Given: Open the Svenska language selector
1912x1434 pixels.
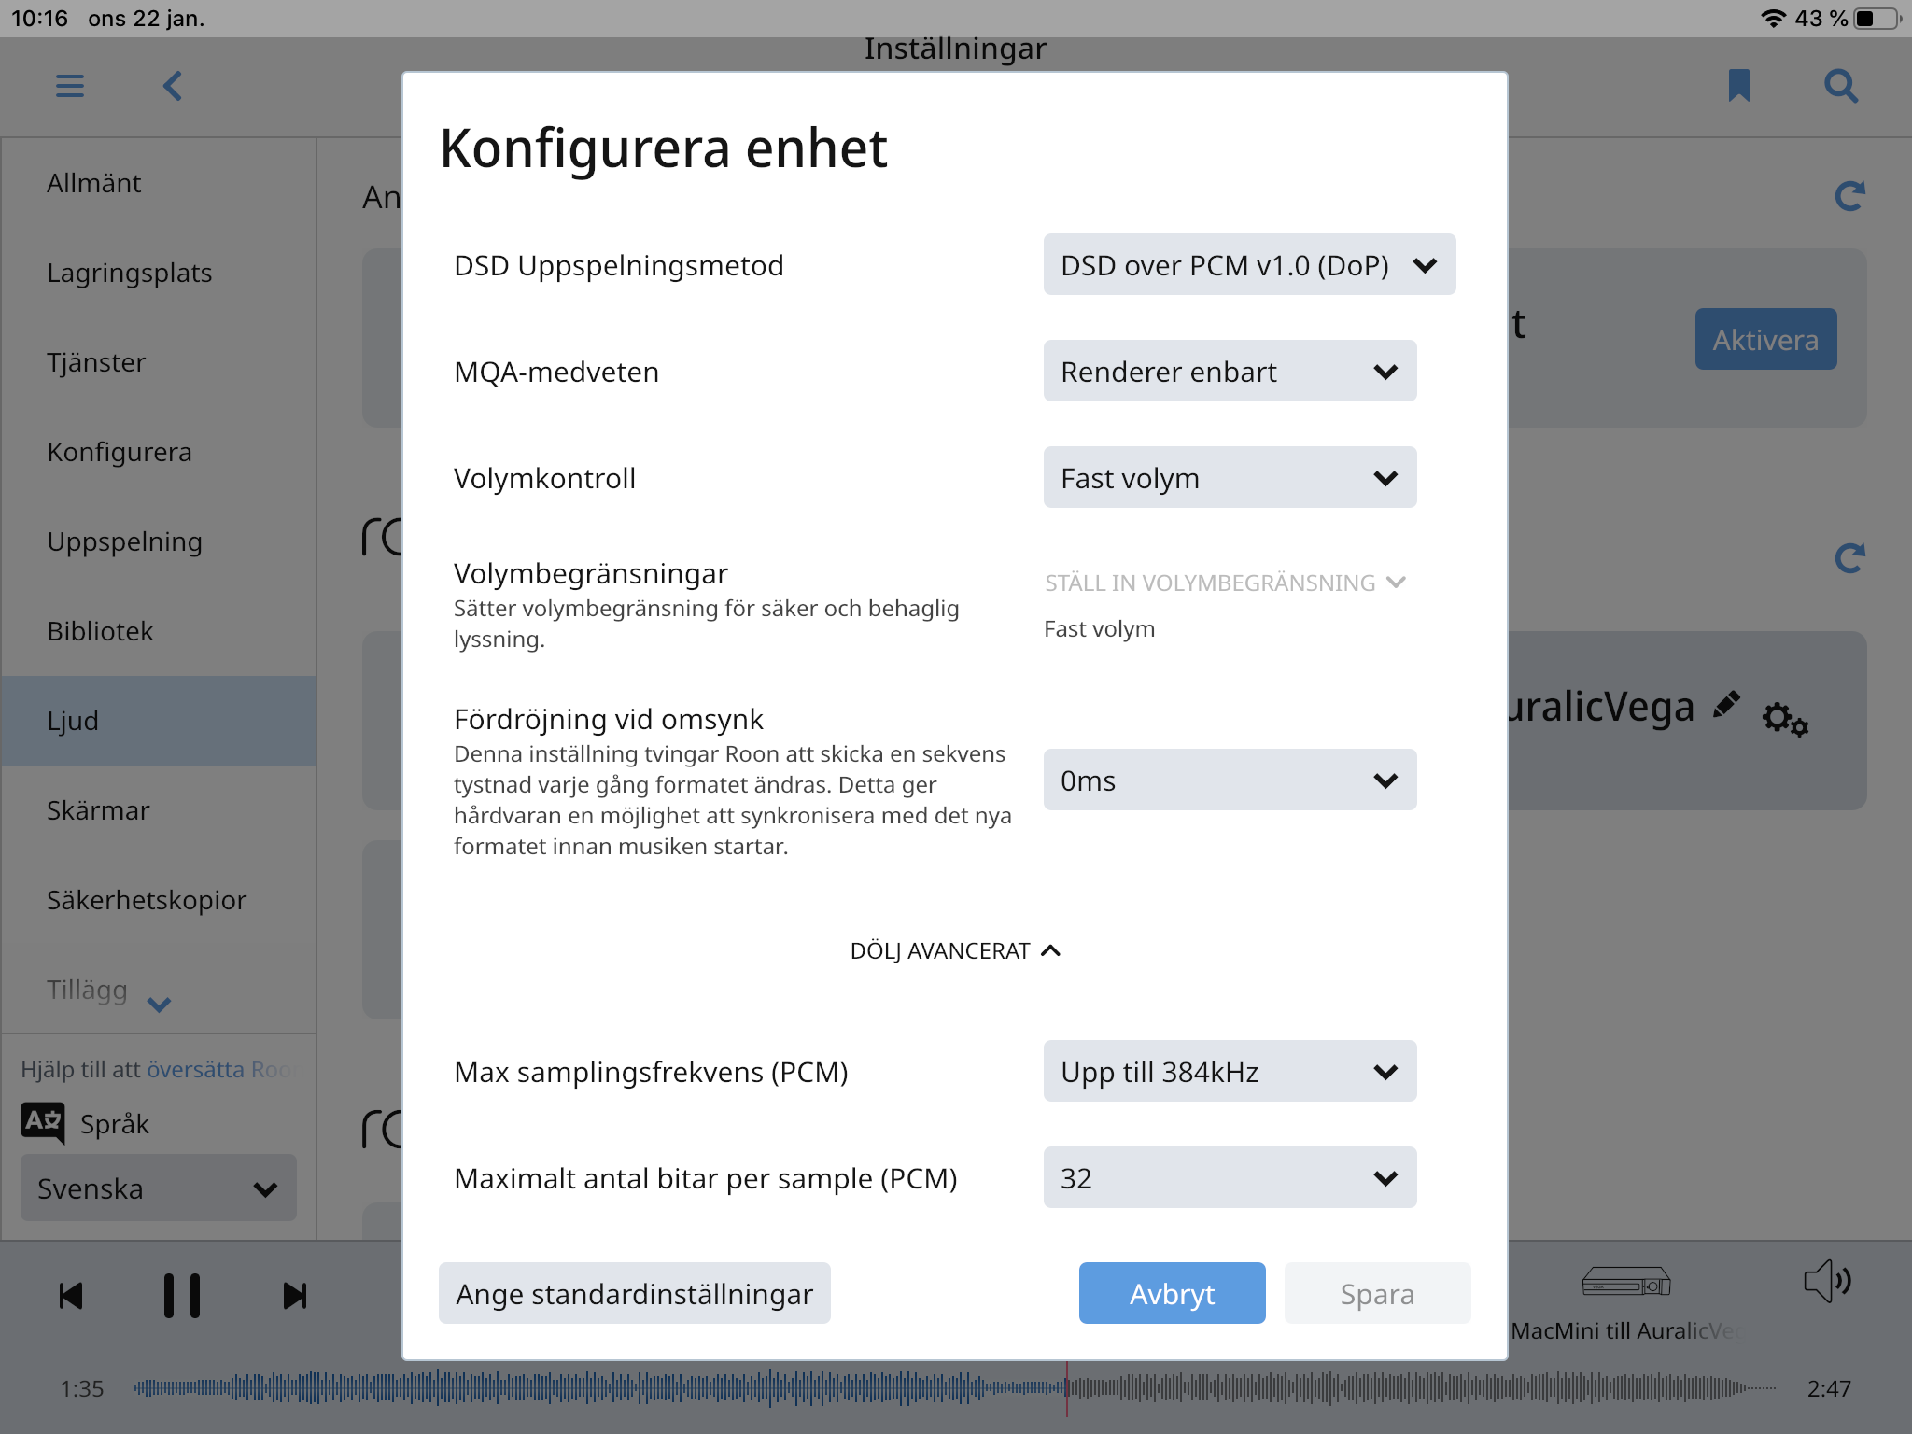Looking at the screenshot, I should click(159, 1188).
